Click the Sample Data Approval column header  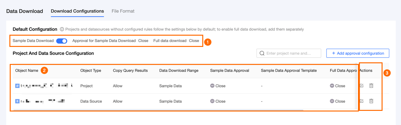click(229, 70)
